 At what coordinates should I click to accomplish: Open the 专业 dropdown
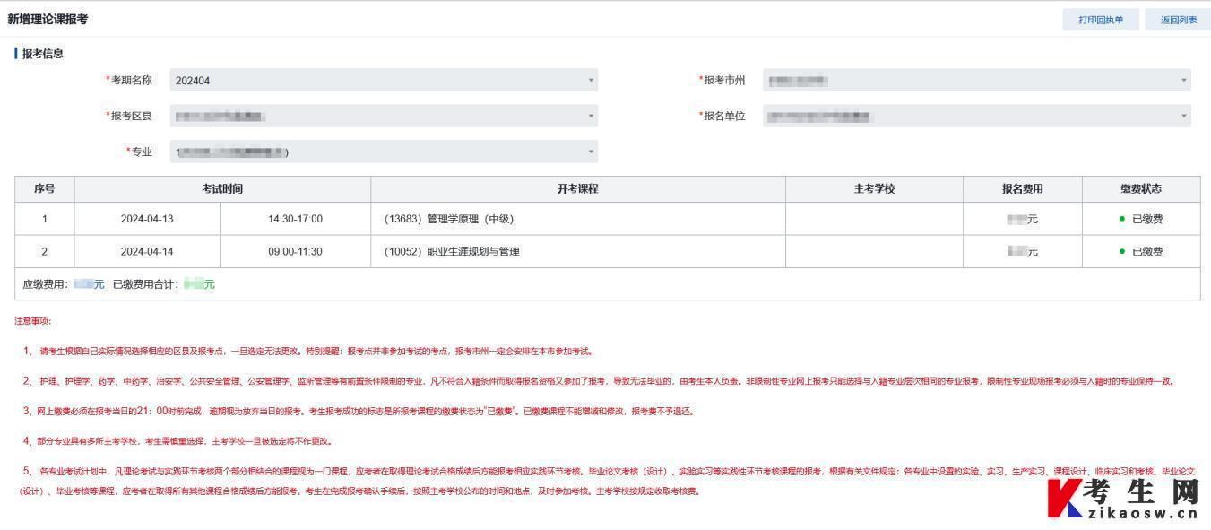(384, 152)
